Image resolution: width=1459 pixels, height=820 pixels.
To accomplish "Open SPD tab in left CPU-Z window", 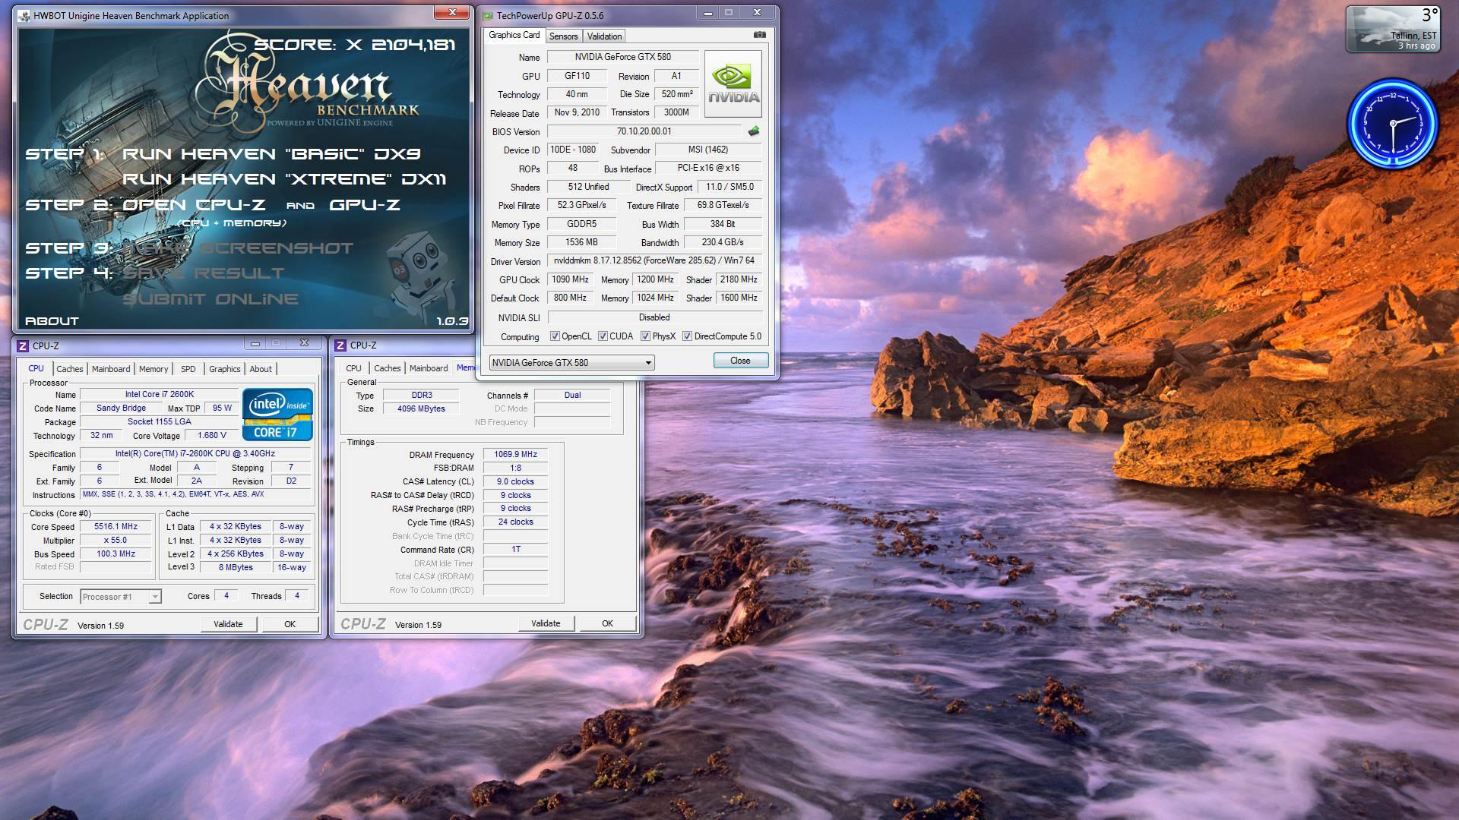I will click(188, 369).
